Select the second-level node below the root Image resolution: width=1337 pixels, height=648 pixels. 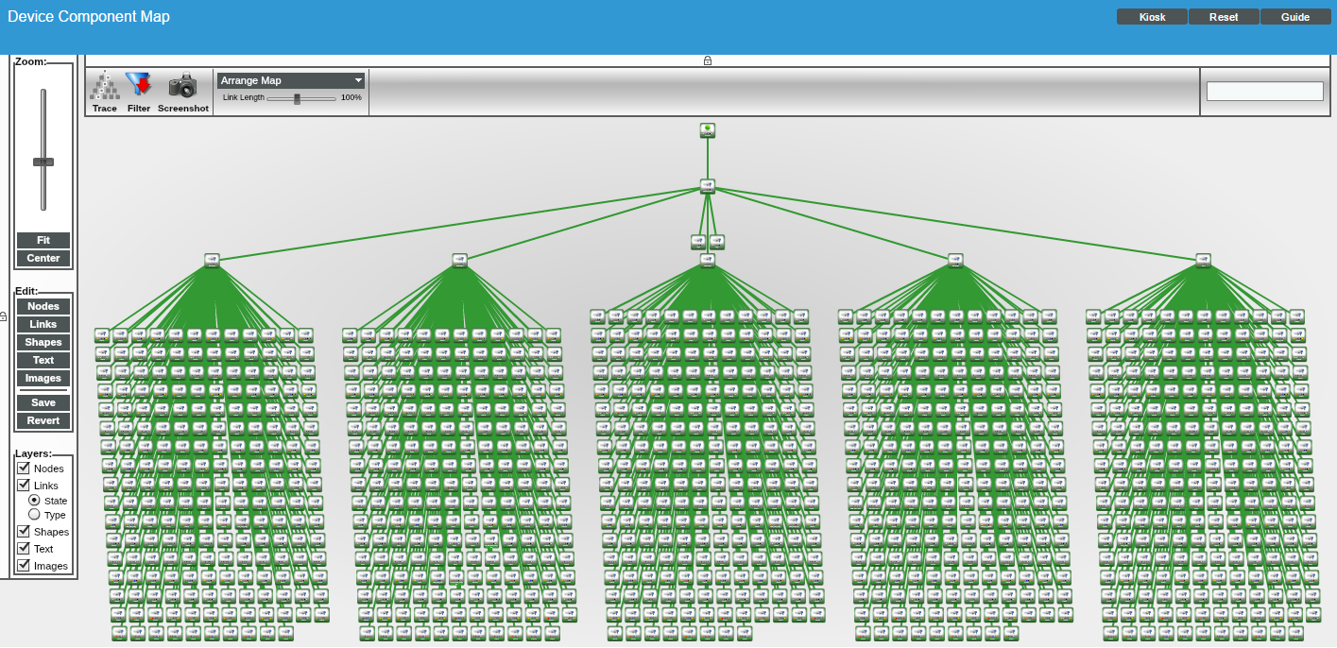708,186
